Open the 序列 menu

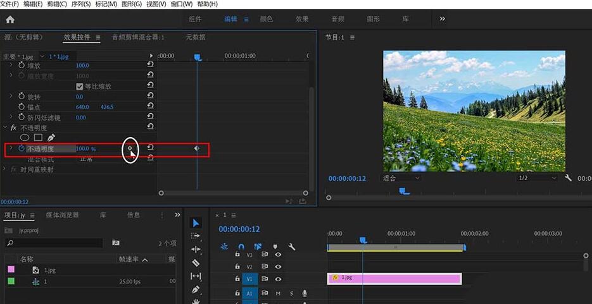coord(81,4)
